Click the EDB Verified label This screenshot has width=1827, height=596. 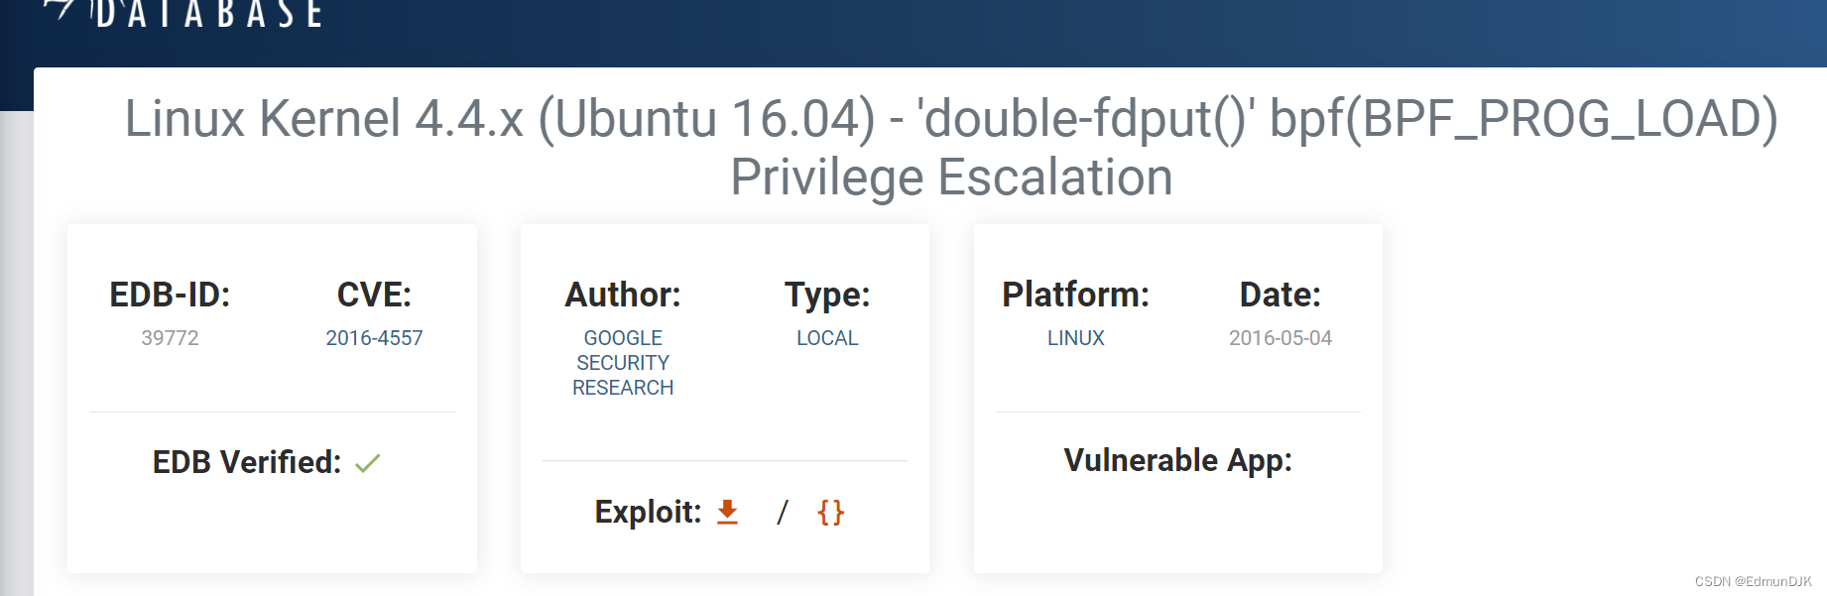coord(245,461)
